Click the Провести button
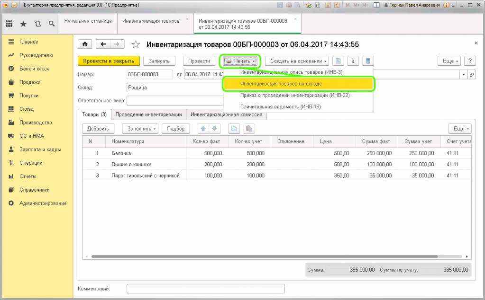This screenshot has width=485, height=300. click(199, 61)
